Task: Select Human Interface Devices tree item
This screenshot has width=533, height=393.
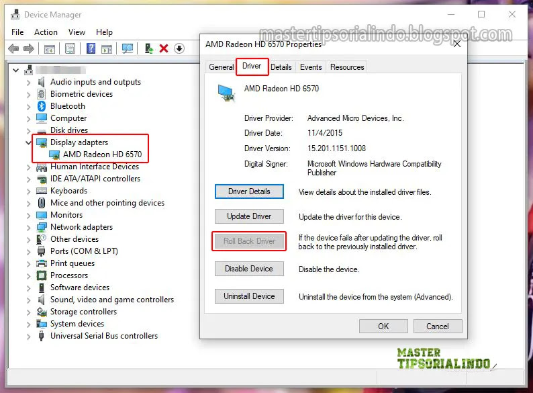Action: pos(95,167)
